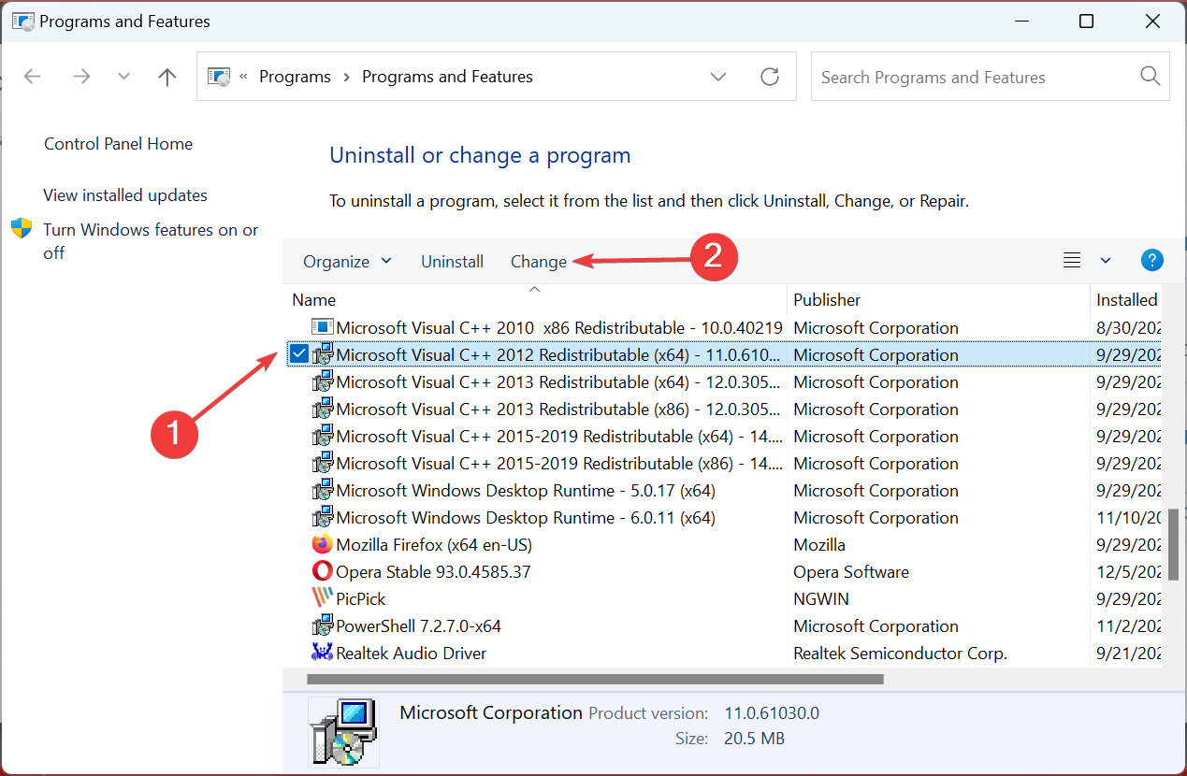Sort the list by Publisher column
Viewport: 1187px width, 776px height.
tap(938, 299)
